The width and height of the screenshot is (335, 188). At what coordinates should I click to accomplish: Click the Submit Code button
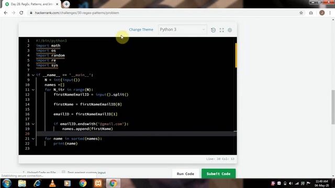[218, 174]
